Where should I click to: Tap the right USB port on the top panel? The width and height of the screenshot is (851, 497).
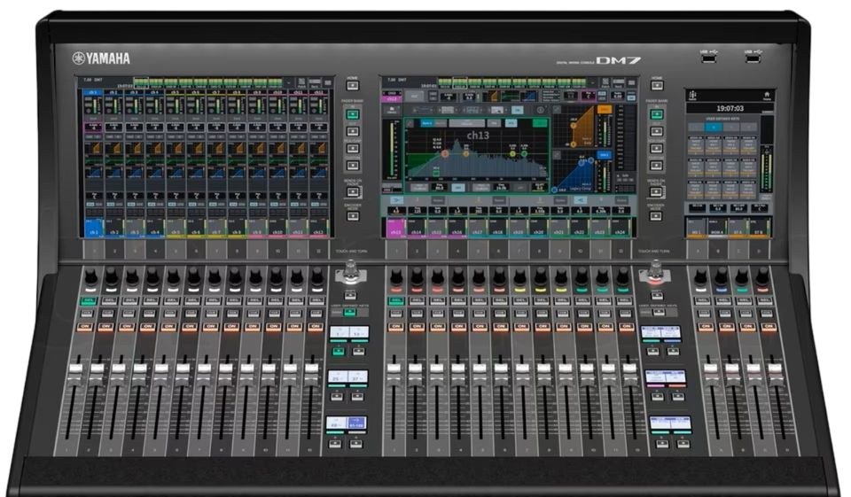(753, 58)
